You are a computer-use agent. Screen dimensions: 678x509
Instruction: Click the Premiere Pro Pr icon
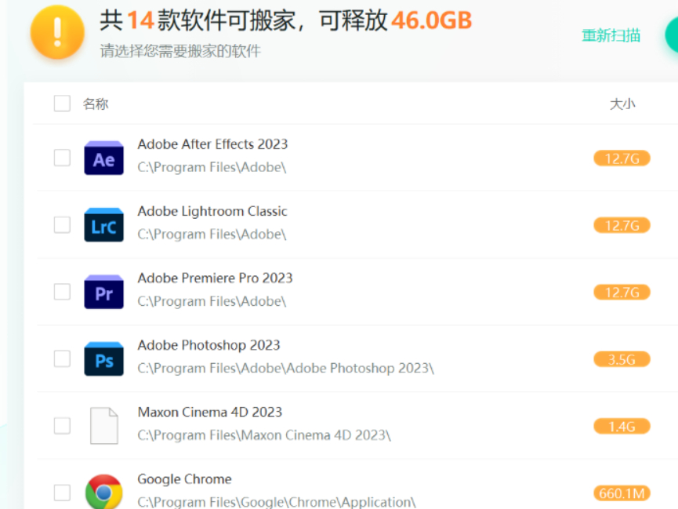pos(103,293)
